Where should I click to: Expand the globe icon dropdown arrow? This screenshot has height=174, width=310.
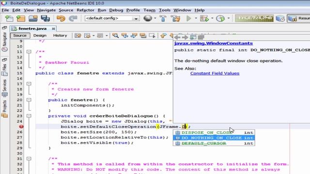[x=155, y=18]
